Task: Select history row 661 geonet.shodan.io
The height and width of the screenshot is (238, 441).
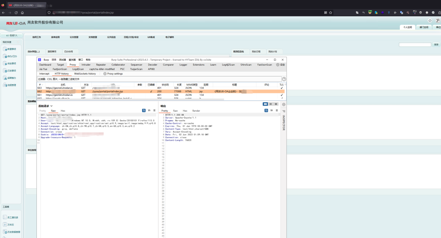Action: coord(160,95)
